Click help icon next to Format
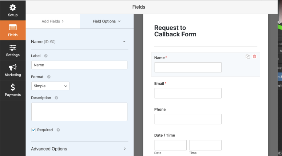 (49, 77)
